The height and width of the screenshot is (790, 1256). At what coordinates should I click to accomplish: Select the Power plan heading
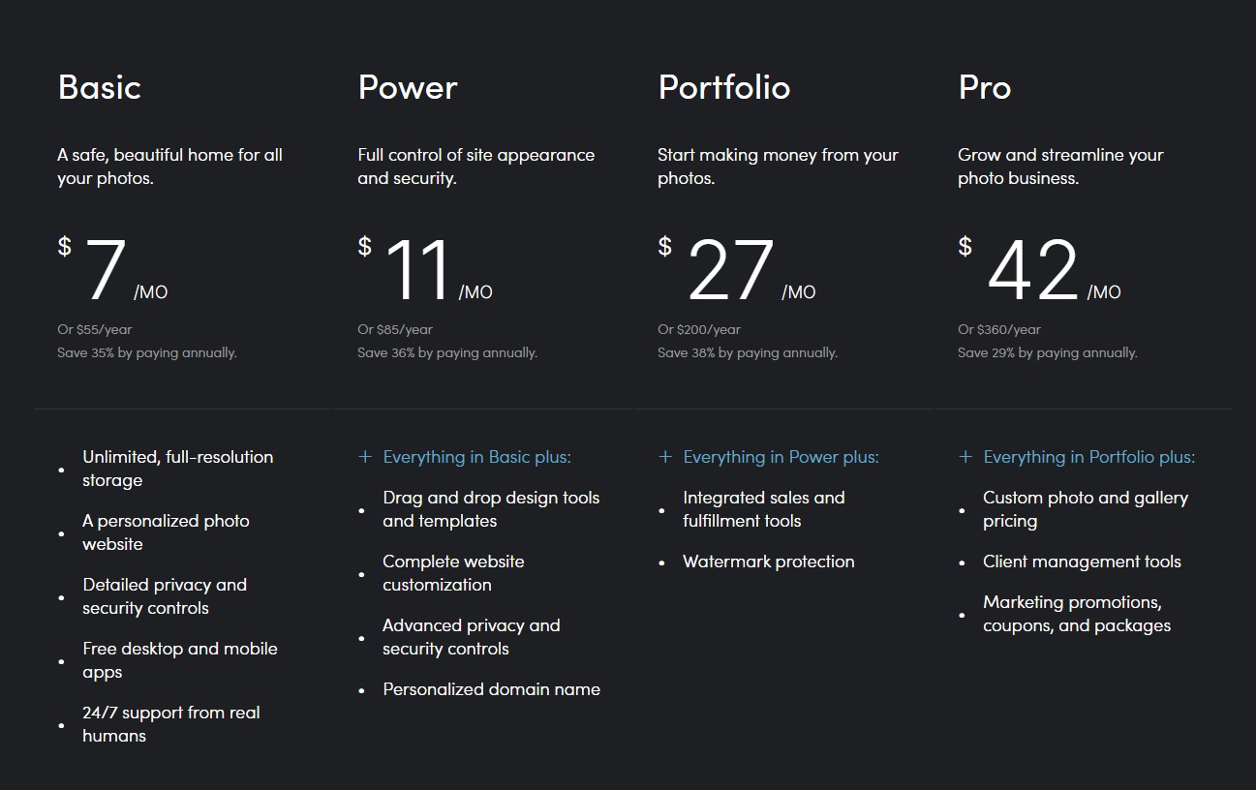coord(408,87)
